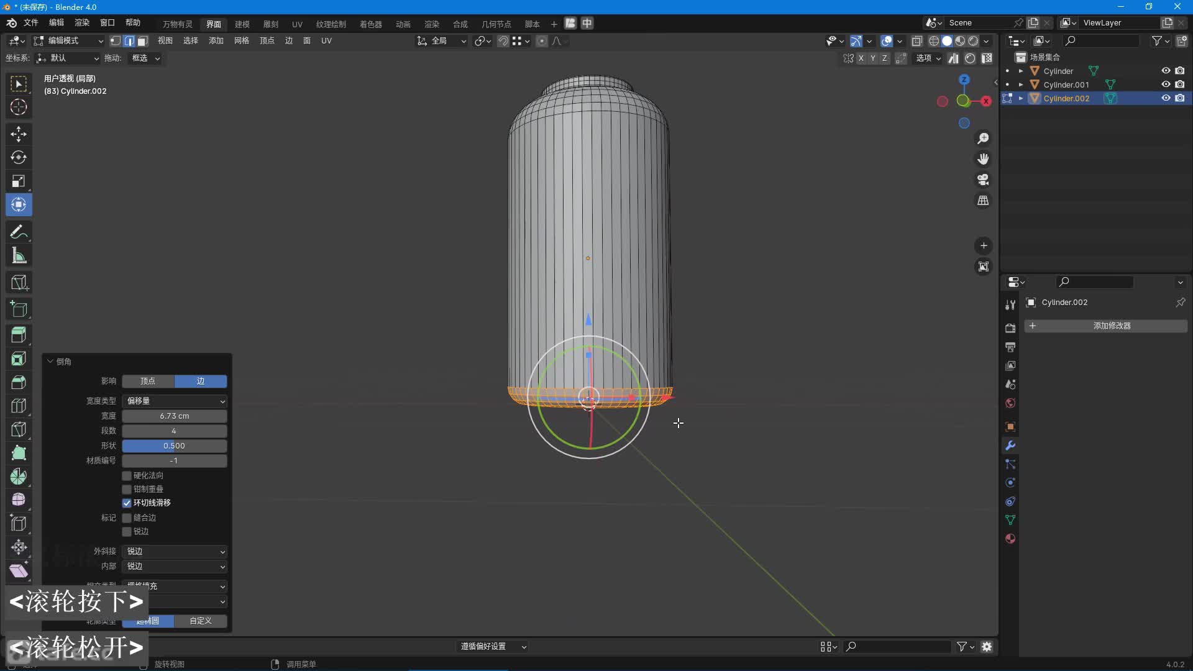Switch to face select mode
1193x671 pixels.
coord(142,41)
